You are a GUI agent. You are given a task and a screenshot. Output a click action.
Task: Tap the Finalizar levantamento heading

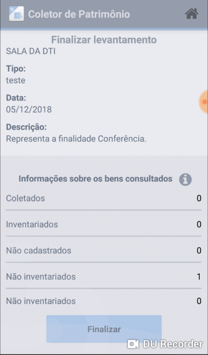(x=104, y=40)
